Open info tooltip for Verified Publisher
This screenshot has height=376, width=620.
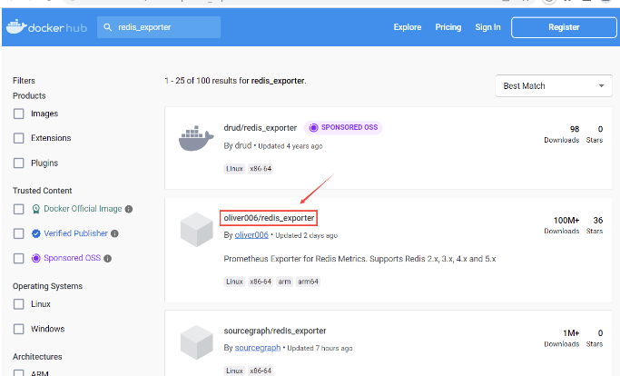click(x=114, y=233)
